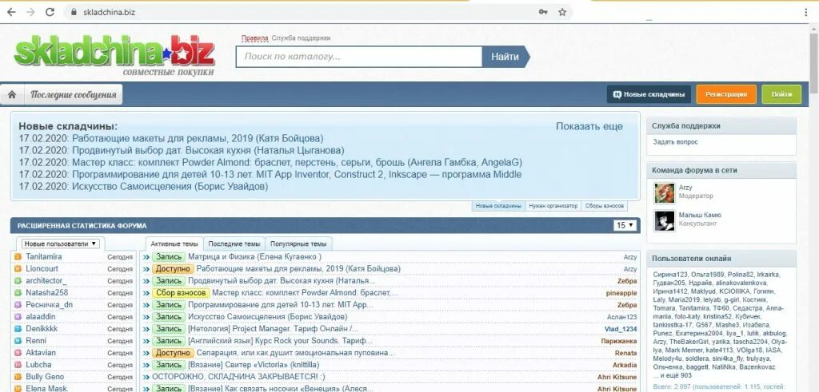Open the 15 rows count dropdown
819x392 pixels.
click(625, 225)
